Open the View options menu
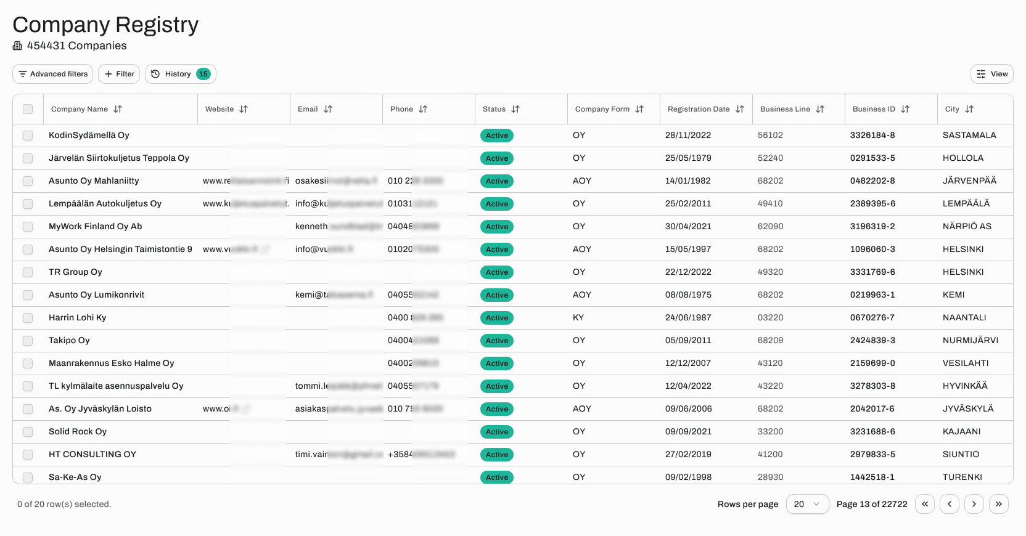The width and height of the screenshot is (1026, 536). 992,74
